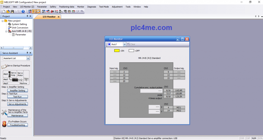The width and height of the screenshot is (263, 140).
Task: Open the Diagnosis menu
Action: click(x=91, y=7)
